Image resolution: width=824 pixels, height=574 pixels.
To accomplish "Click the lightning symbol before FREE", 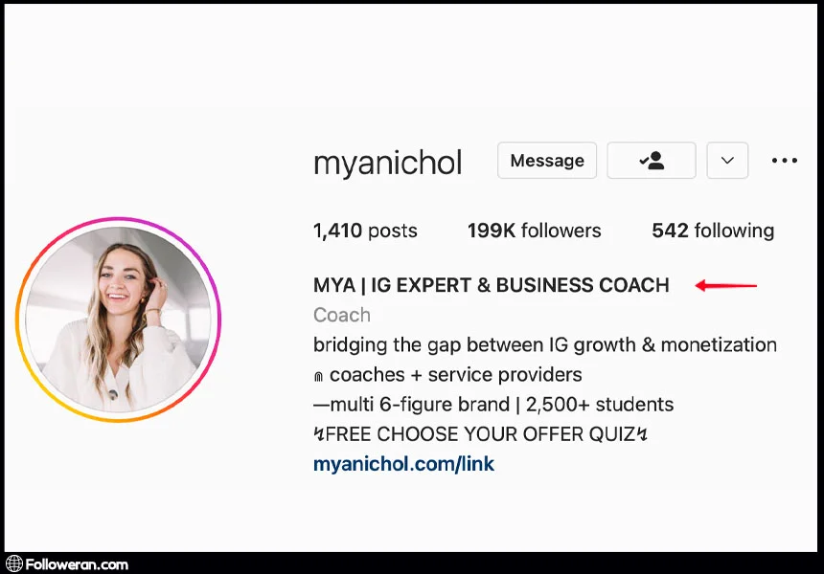I will click(318, 434).
